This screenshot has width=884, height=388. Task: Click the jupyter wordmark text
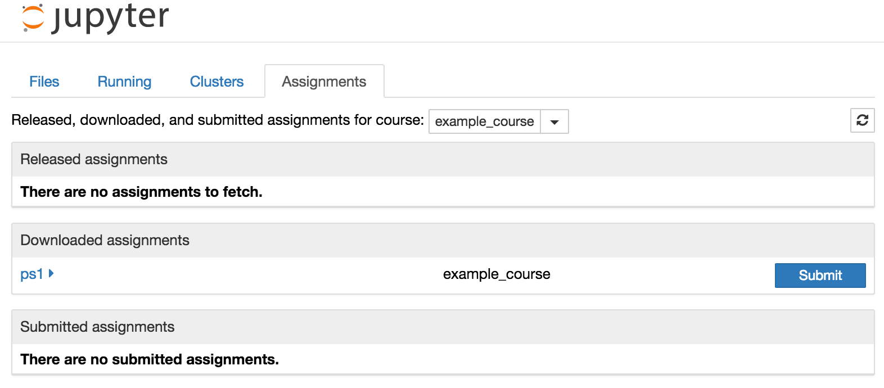(111, 17)
